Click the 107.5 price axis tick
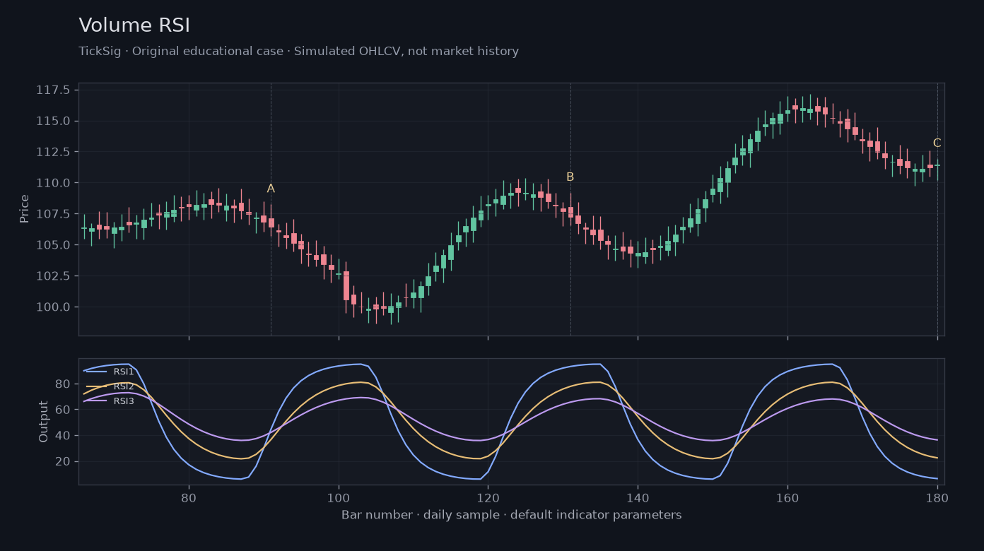The height and width of the screenshot is (551, 984). tap(53, 214)
